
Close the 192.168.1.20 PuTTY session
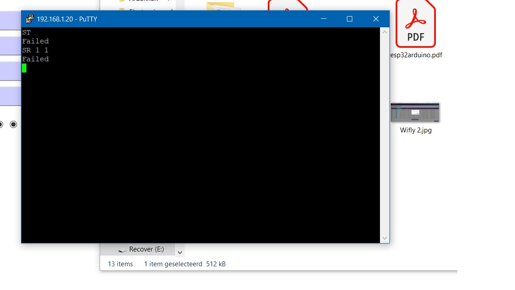(x=376, y=19)
